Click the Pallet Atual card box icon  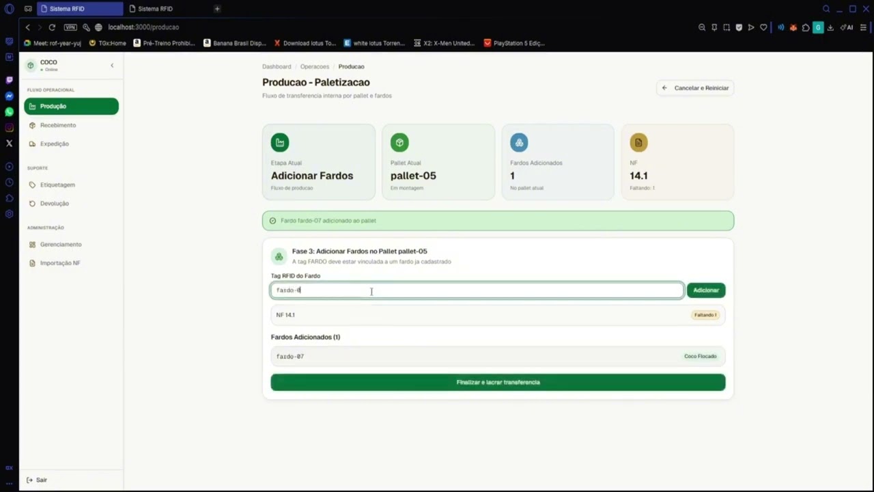point(399,142)
